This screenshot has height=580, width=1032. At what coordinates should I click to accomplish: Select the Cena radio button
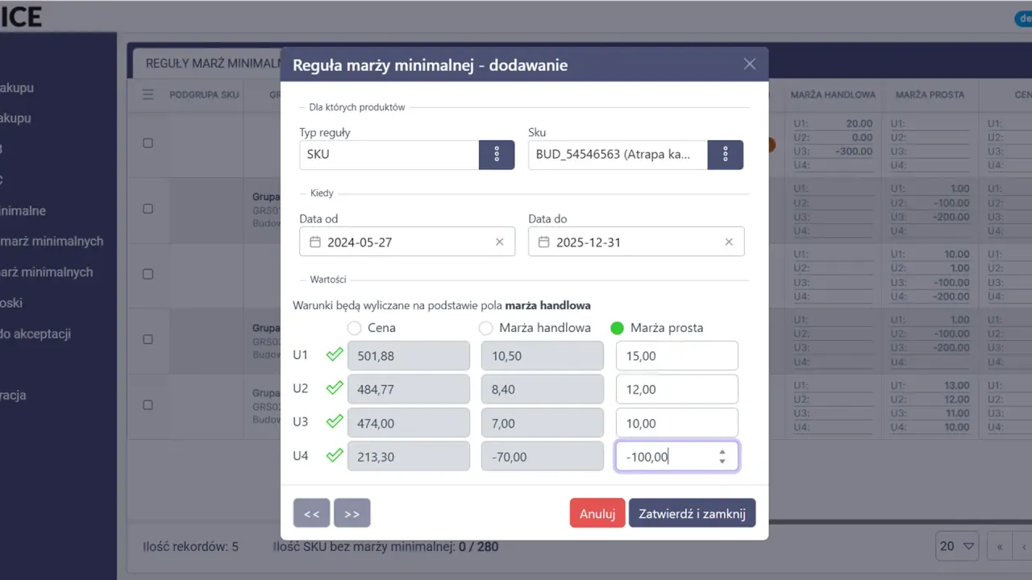pyautogui.click(x=354, y=328)
